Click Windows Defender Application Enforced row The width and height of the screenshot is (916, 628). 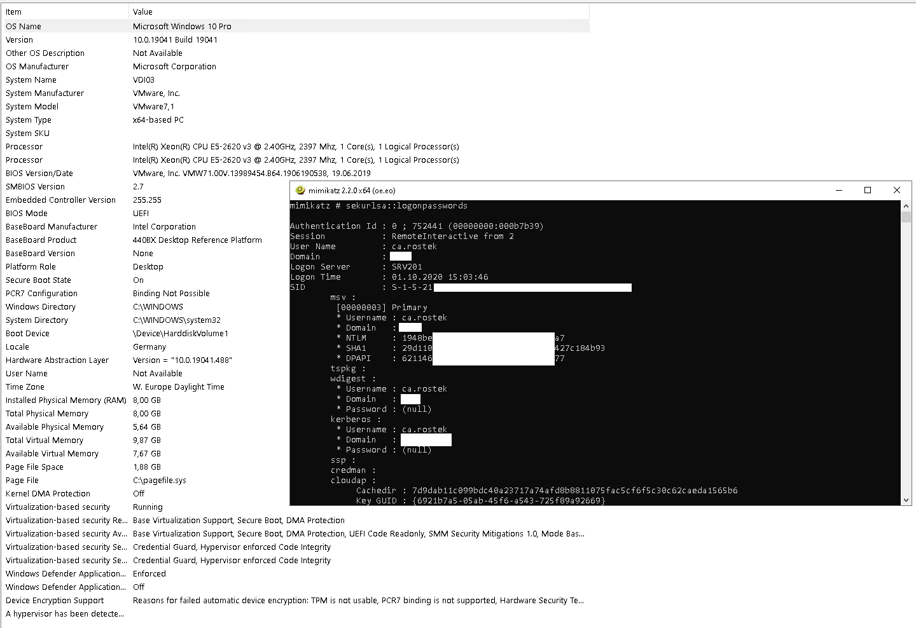pos(295,573)
